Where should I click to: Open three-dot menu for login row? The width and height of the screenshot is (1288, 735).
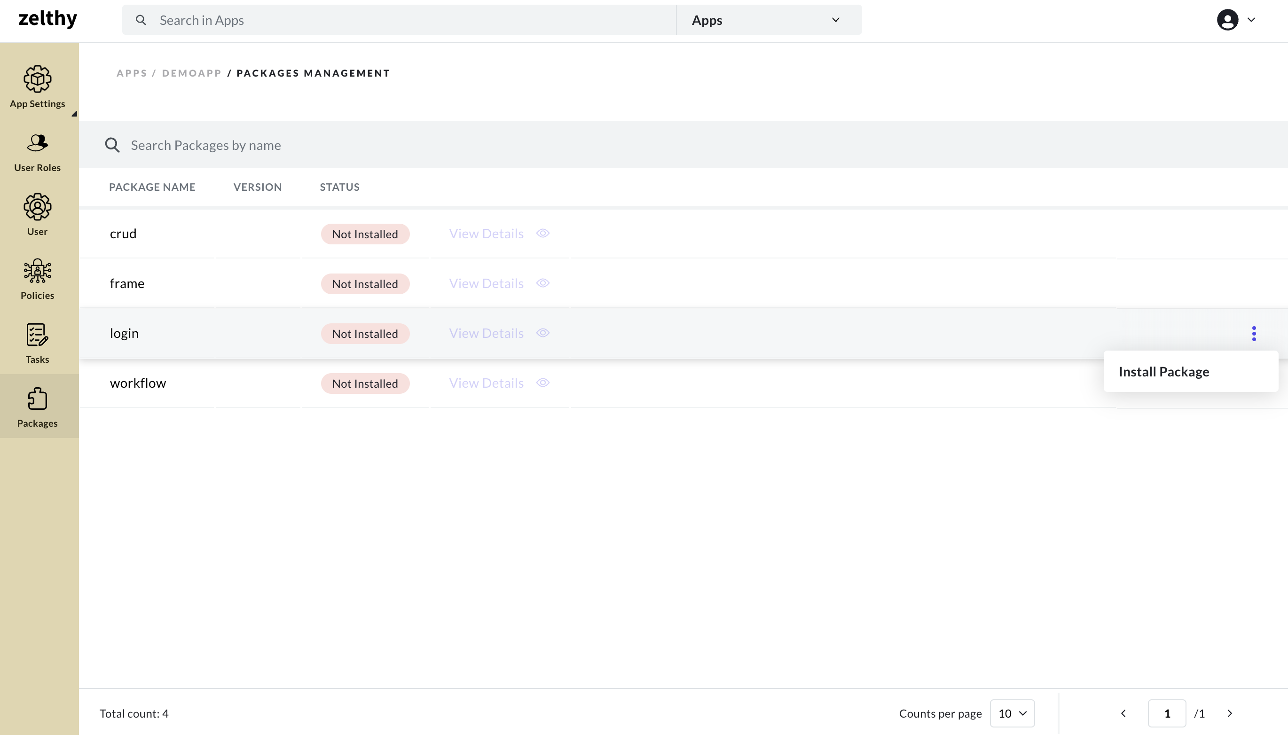(x=1254, y=333)
